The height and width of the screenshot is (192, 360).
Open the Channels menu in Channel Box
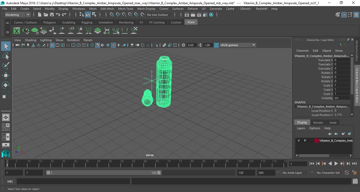(302, 51)
